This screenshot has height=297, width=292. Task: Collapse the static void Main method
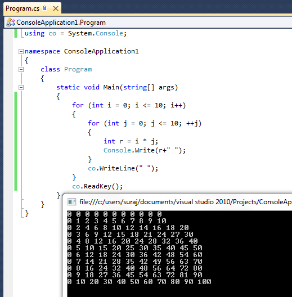pos(21,88)
